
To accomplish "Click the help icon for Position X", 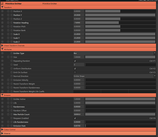I will (x=2, y=11).
